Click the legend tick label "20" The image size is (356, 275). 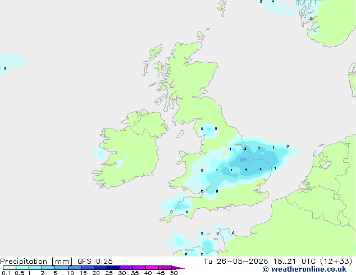point(96,273)
